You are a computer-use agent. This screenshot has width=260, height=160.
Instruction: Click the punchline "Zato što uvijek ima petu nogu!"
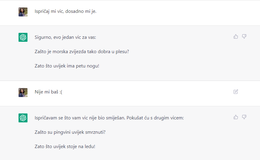(67, 66)
